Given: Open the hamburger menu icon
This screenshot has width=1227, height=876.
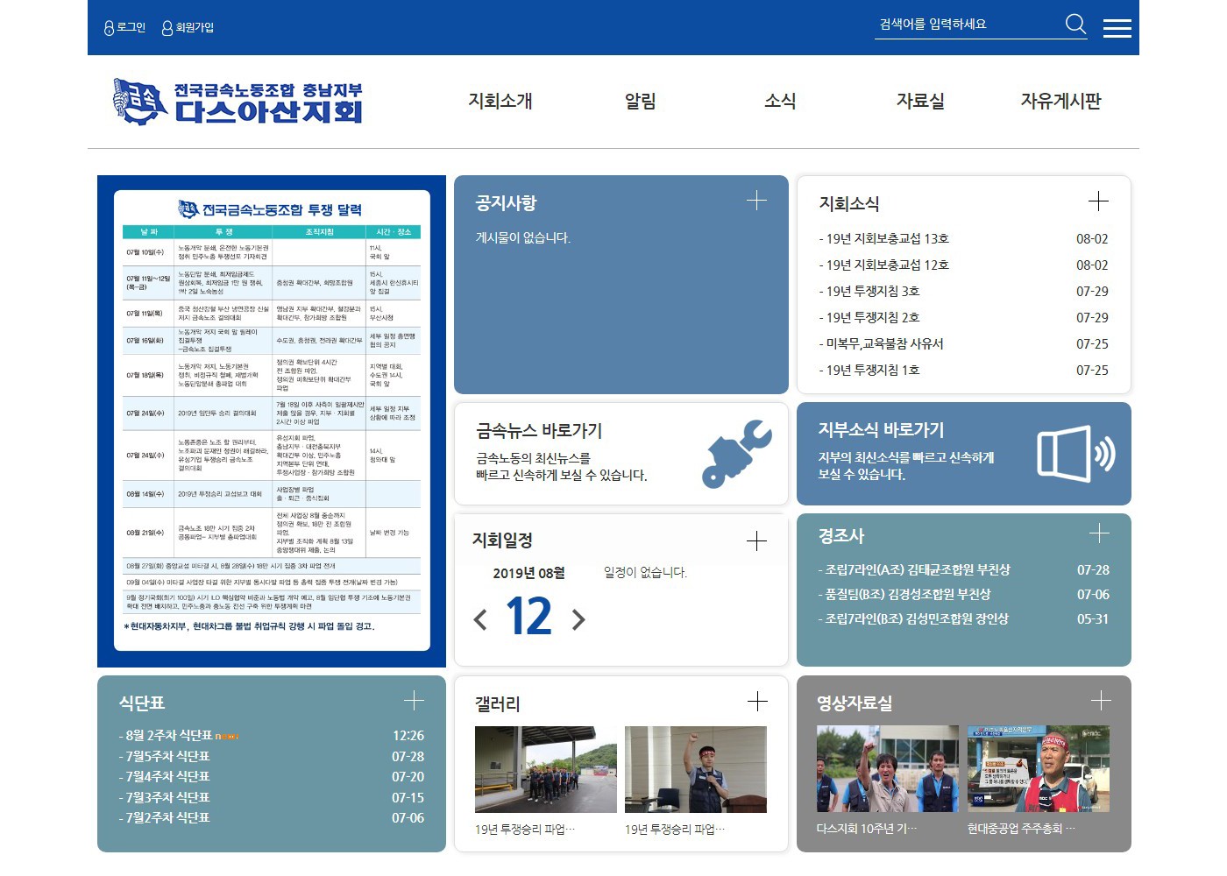Looking at the screenshot, I should tap(1117, 28).
